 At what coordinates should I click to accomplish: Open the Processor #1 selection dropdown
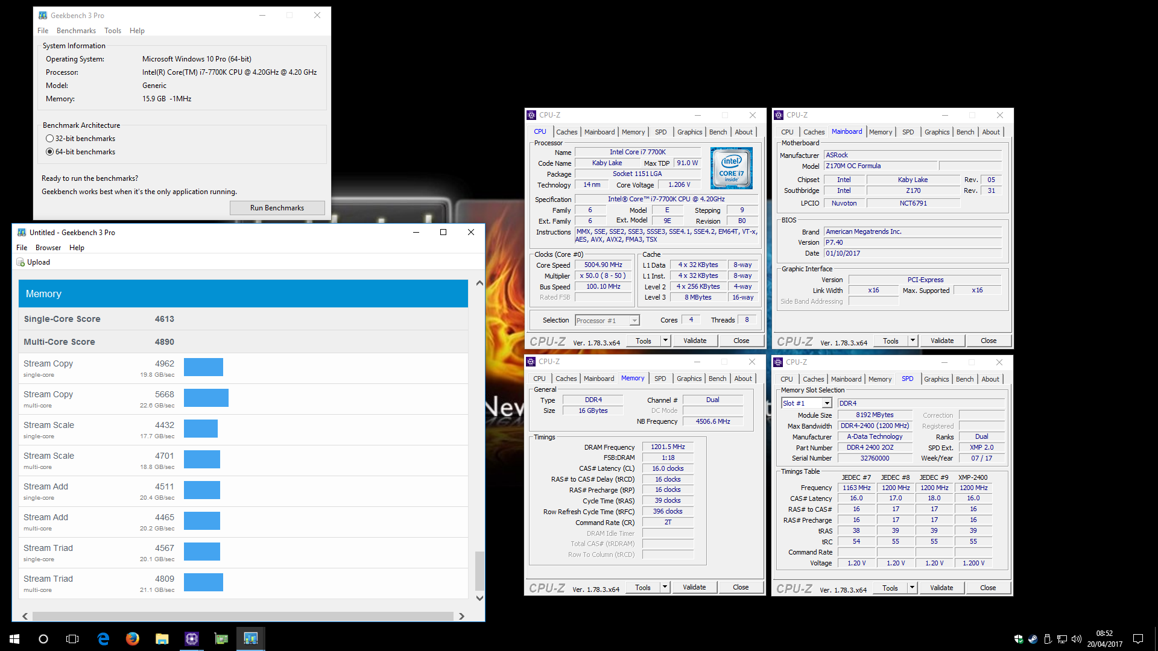tap(634, 321)
